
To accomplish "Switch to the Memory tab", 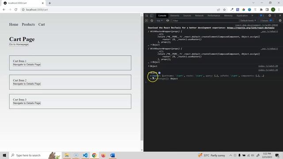I will [228, 16].
